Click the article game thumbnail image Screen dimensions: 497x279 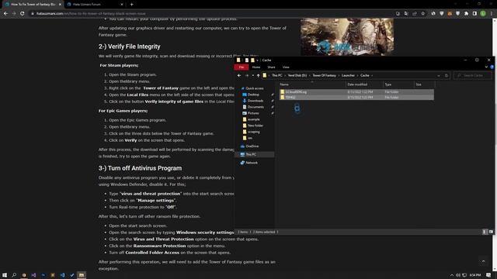(347, 37)
